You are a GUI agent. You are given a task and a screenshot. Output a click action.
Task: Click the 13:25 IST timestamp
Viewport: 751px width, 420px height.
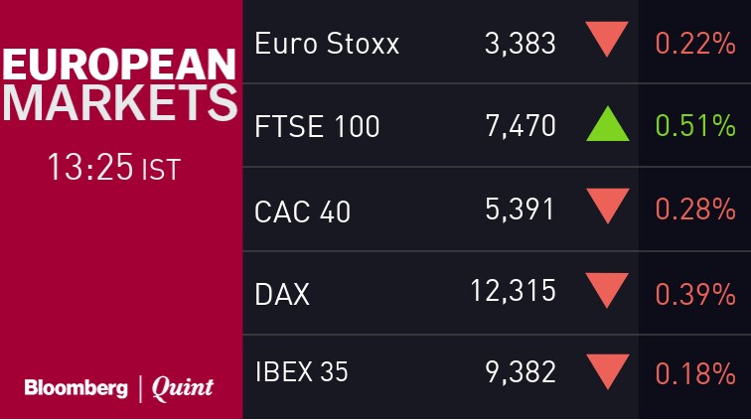point(114,168)
